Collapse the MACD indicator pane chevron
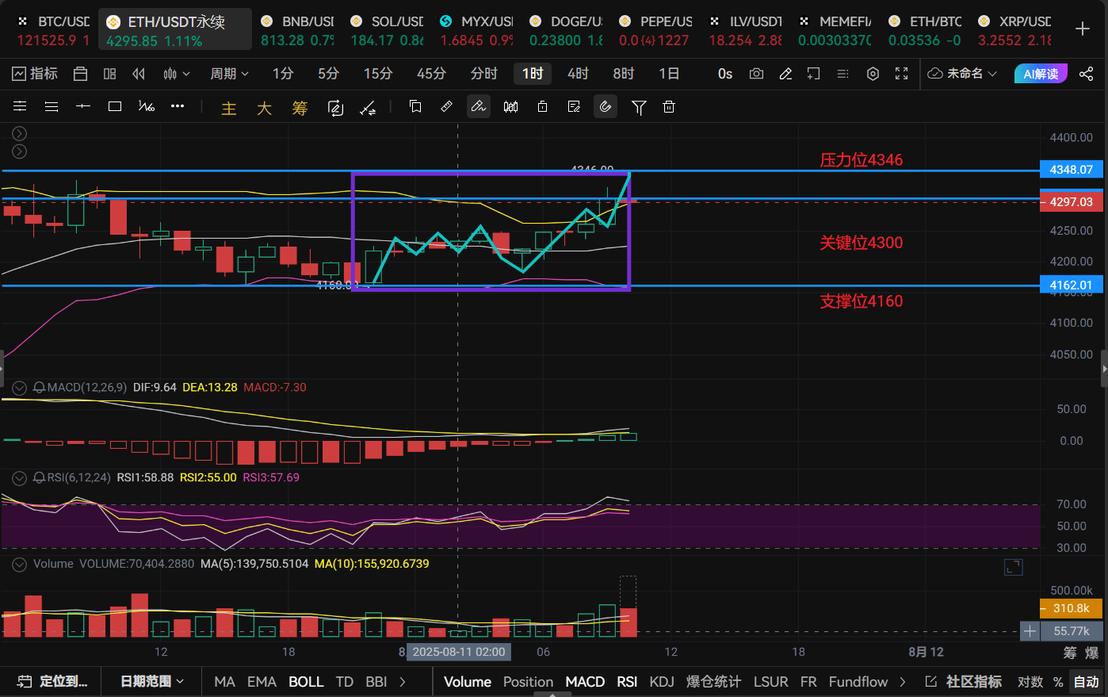The height and width of the screenshot is (697, 1108). (20, 388)
